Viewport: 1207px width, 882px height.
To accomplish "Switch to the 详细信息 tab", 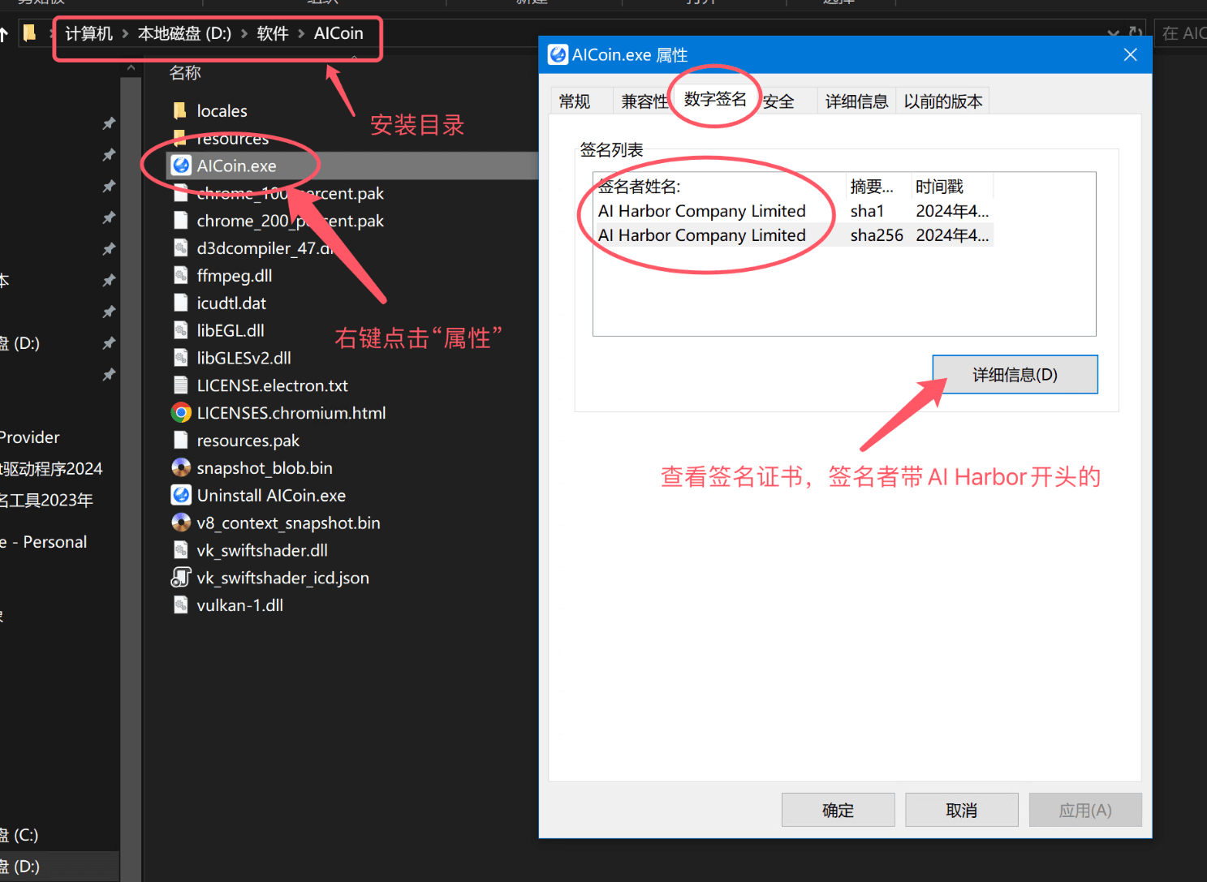I will tap(856, 101).
